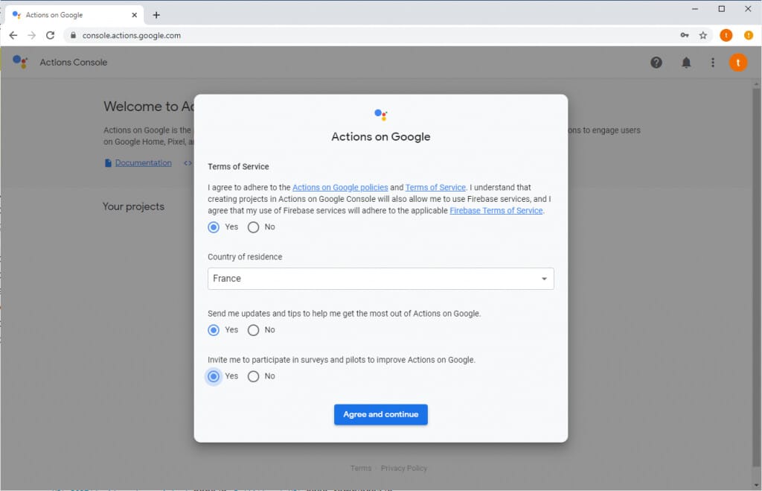
Task: Open saved passwords via the key icon
Action: [x=685, y=35]
